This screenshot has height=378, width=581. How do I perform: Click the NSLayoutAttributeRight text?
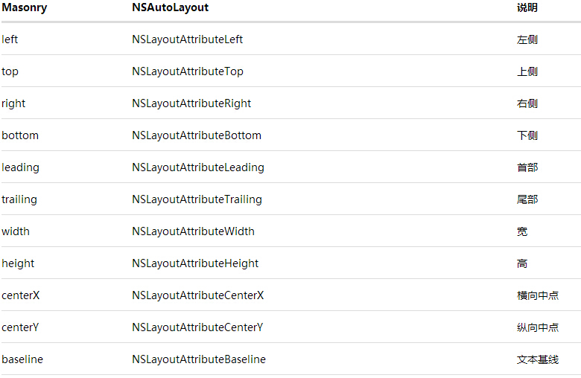[x=191, y=103]
